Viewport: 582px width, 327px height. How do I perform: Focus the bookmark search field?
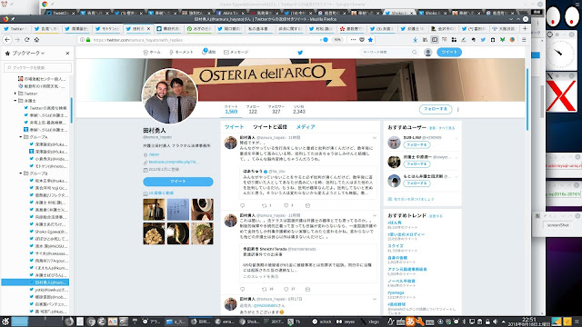[37, 67]
